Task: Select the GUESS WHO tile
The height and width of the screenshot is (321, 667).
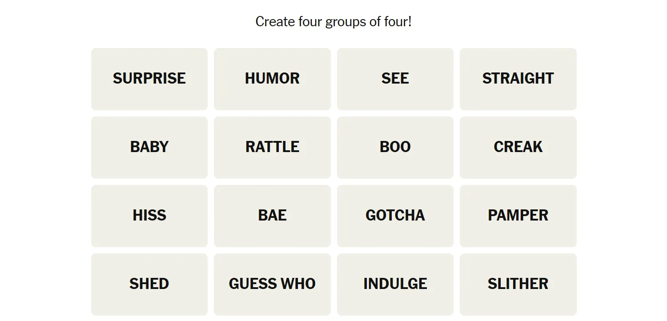Action: [272, 285]
